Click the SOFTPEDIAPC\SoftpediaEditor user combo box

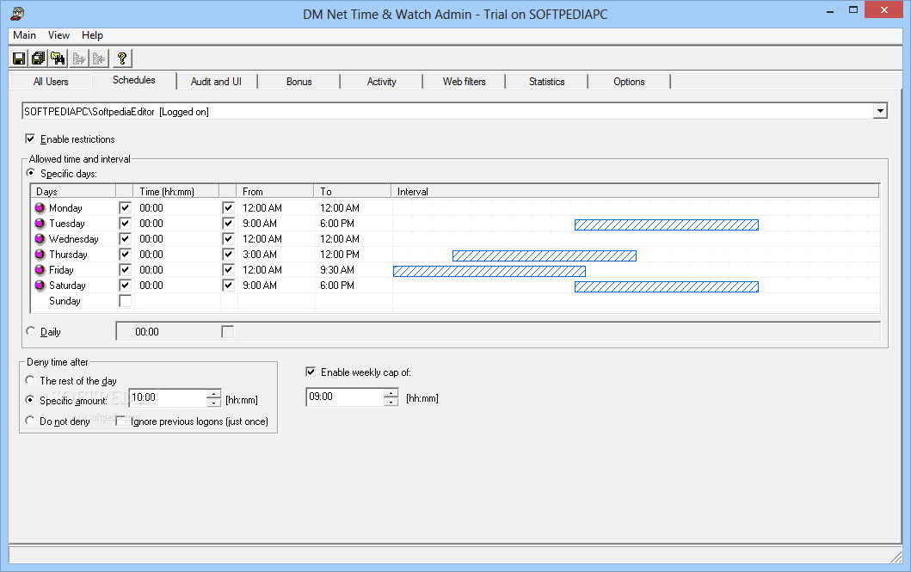point(454,112)
